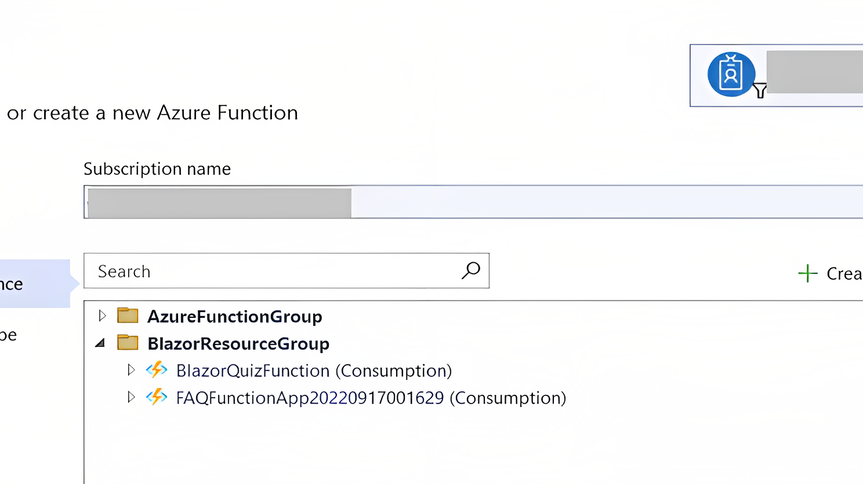Click the Search input field
863x484 pixels.
[287, 270]
